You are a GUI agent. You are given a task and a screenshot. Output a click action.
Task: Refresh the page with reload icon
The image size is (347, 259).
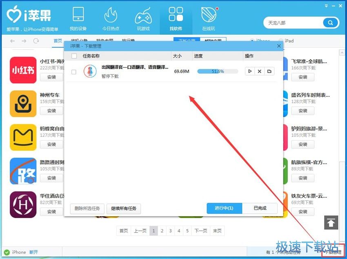click(36, 41)
